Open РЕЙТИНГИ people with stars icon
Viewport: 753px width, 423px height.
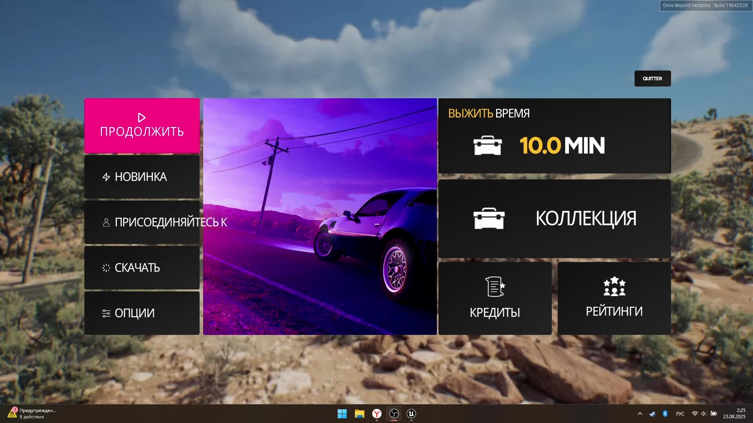click(614, 286)
